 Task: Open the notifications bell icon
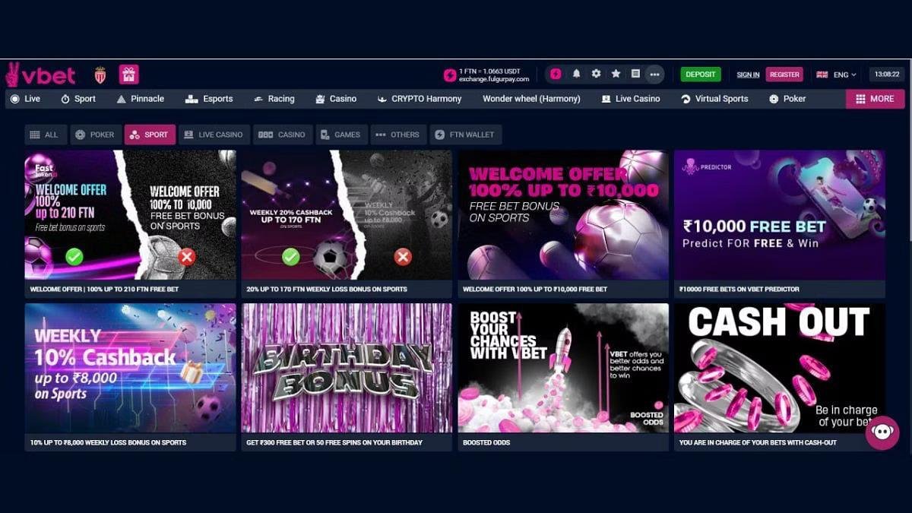coord(576,74)
